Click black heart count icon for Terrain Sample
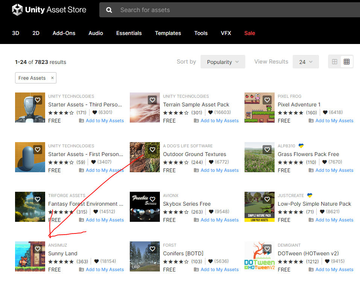This screenshot has width=360, height=285. coord(210,112)
